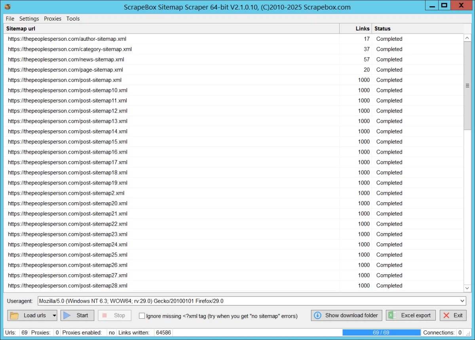Image resolution: width=475 pixels, height=340 pixels.
Task: Select the news-sitemap.xml row
Action: coord(234,59)
